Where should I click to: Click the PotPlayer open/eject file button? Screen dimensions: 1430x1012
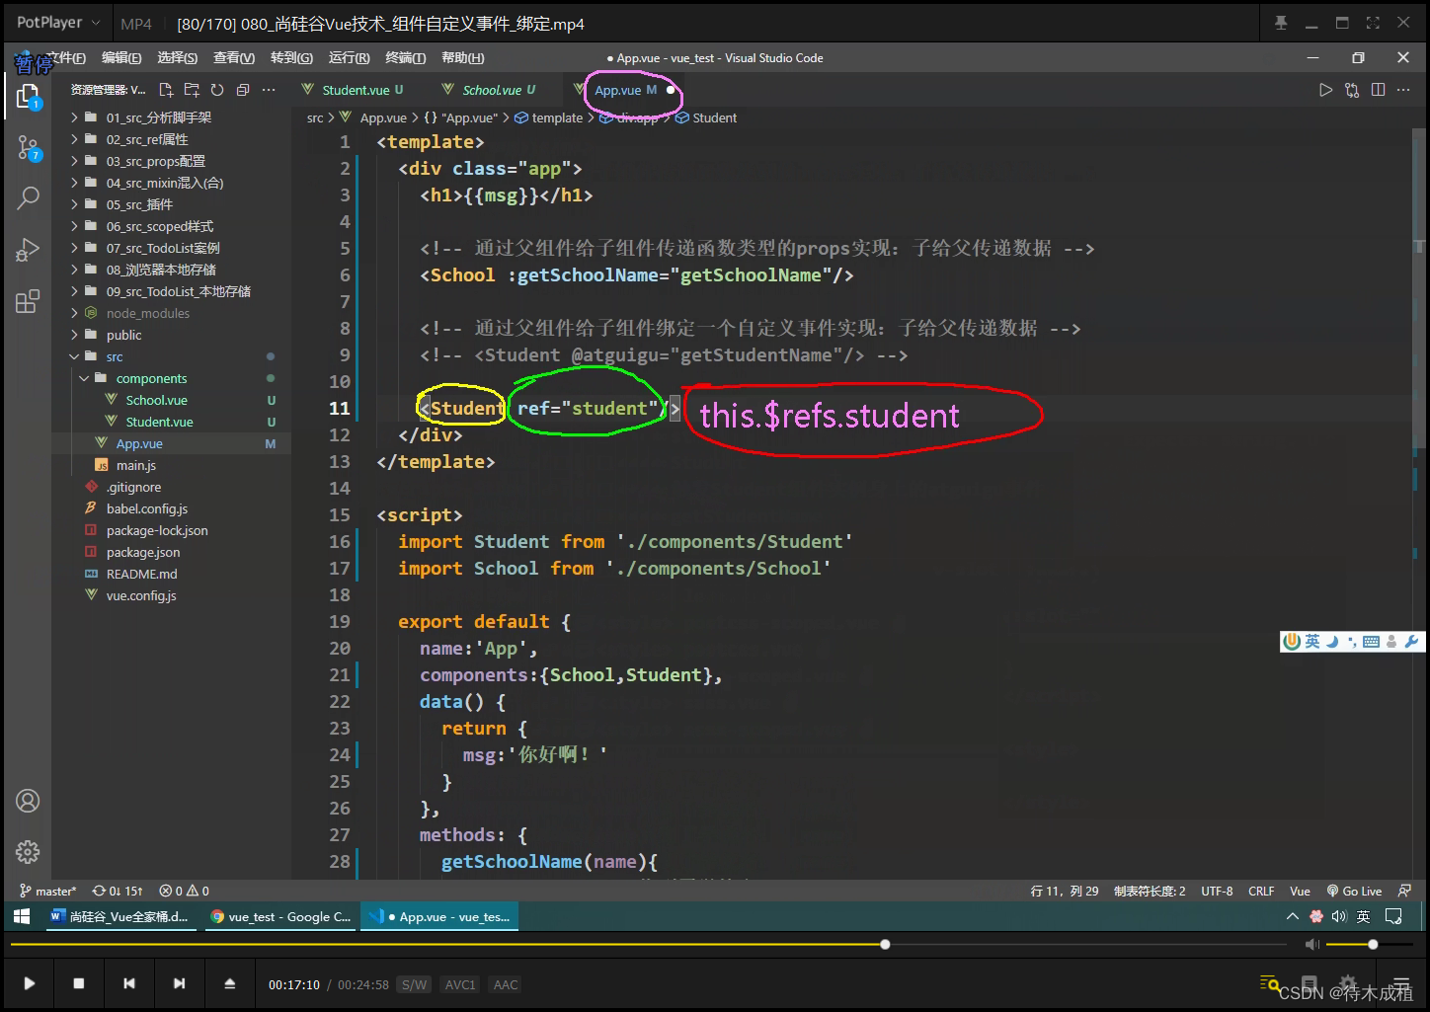coord(230,983)
